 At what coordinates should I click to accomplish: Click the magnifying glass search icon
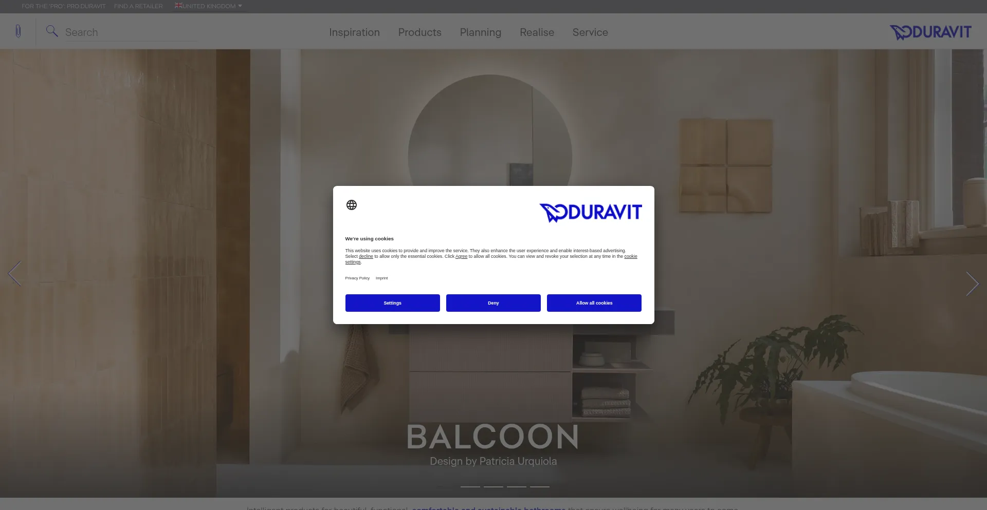[x=51, y=31]
